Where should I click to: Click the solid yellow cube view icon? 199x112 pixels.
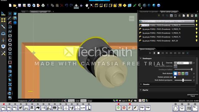click(115, 5)
